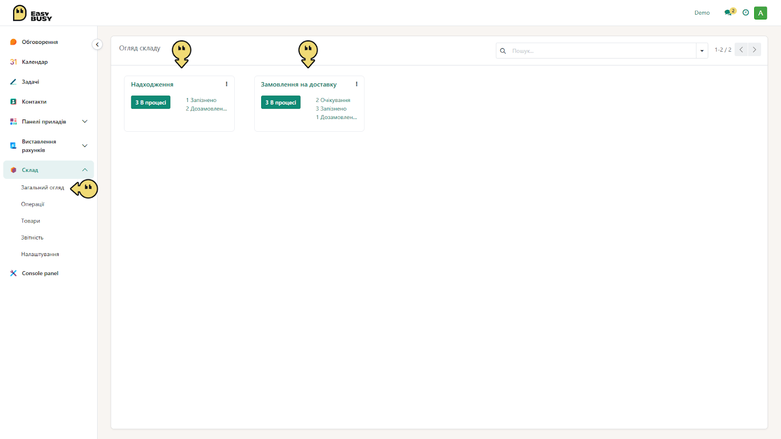The height and width of the screenshot is (439, 781).
Task: Click the magnifier search icon
Action: (503, 51)
